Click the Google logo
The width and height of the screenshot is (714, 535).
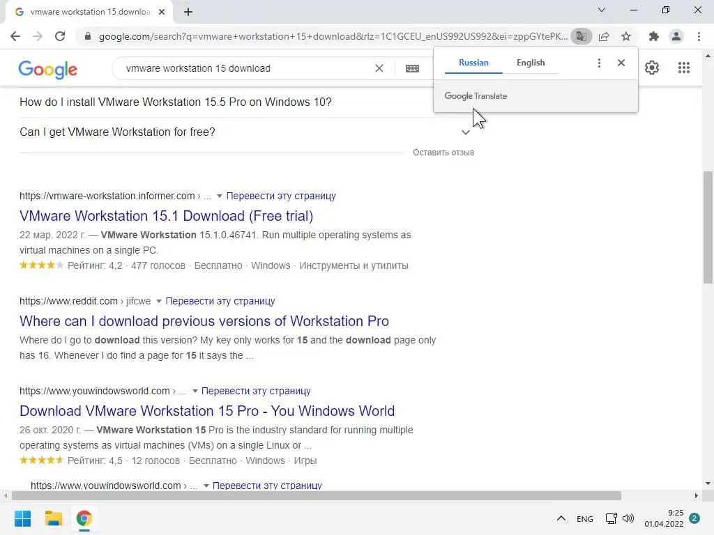tap(48, 70)
